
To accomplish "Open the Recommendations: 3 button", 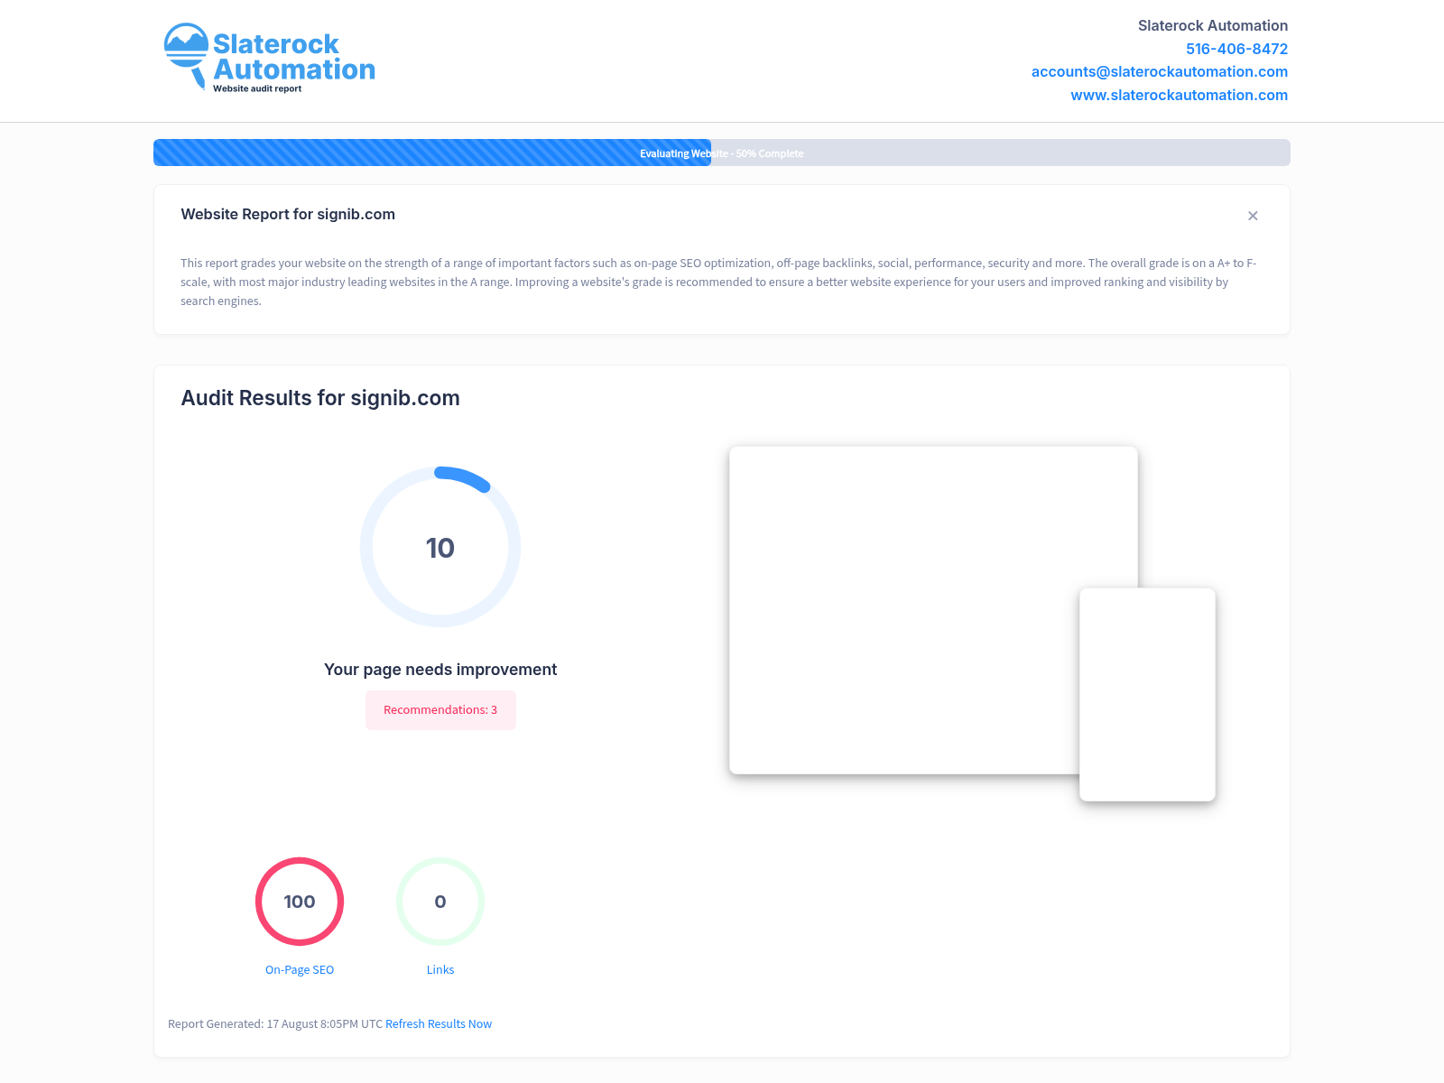I will point(440,710).
